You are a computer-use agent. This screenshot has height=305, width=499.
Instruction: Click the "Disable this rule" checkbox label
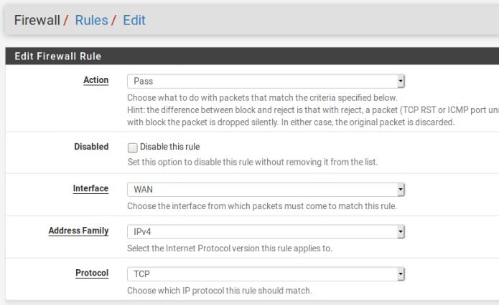coord(169,147)
